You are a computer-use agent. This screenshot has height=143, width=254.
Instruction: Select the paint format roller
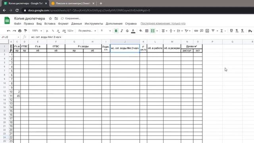tap(25, 31)
